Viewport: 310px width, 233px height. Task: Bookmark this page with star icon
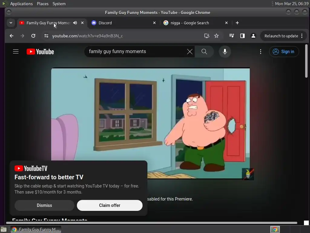(x=216, y=36)
